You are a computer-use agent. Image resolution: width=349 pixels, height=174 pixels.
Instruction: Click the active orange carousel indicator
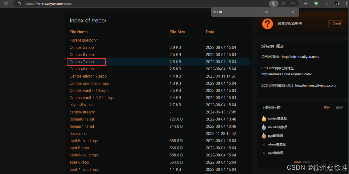tap(298, 162)
